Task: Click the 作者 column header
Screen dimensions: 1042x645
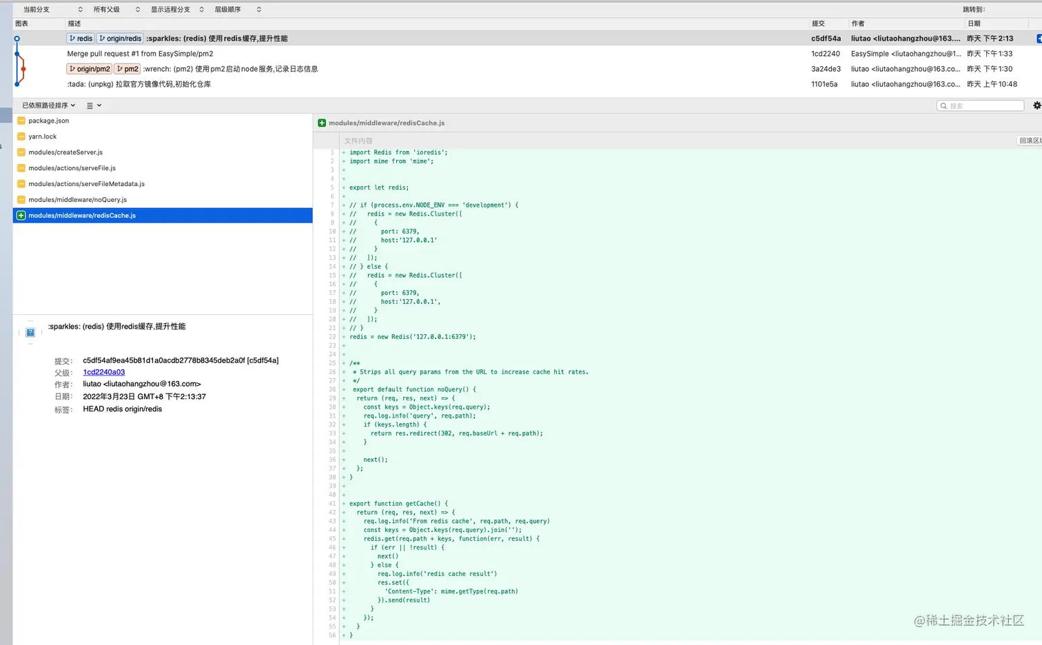Action: [x=858, y=23]
